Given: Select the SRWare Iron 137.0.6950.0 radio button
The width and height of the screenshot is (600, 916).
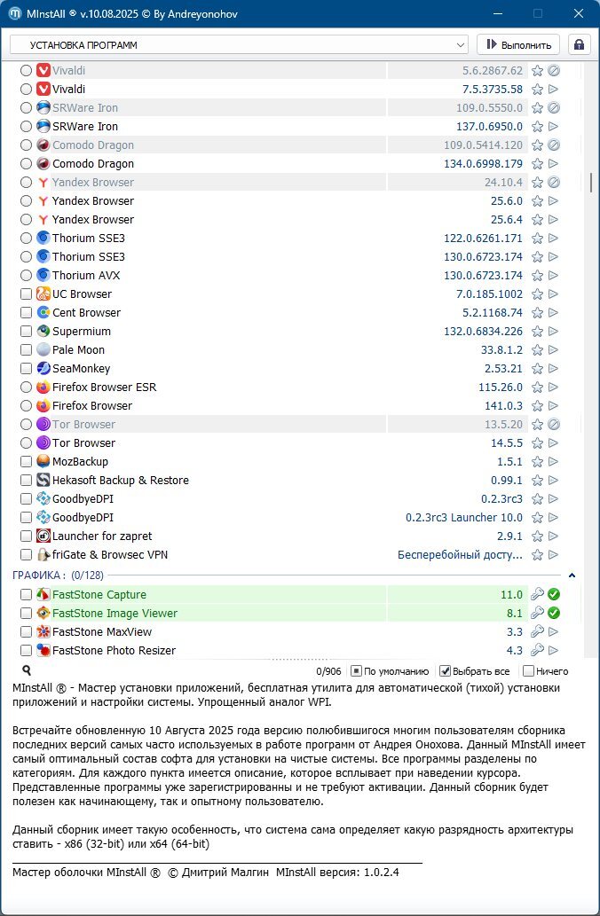Looking at the screenshot, I should (x=26, y=126).
